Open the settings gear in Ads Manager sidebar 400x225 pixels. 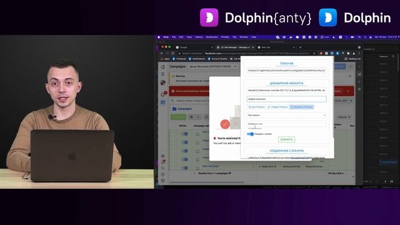point(162,156)
